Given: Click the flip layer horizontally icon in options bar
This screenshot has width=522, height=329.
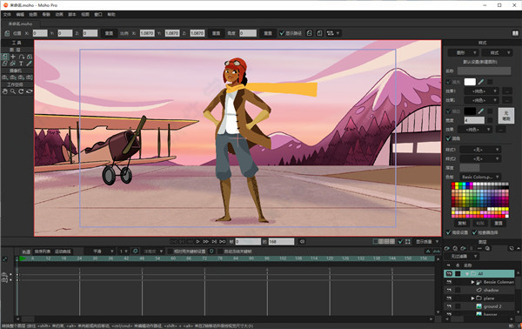Looking at the screenshot, I should pyautogui.click(x=309, y=33).
